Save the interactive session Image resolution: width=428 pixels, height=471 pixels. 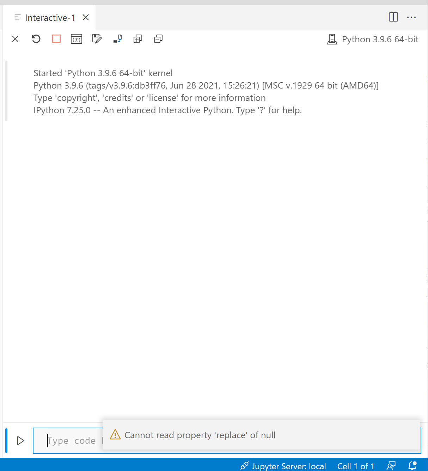97,39
